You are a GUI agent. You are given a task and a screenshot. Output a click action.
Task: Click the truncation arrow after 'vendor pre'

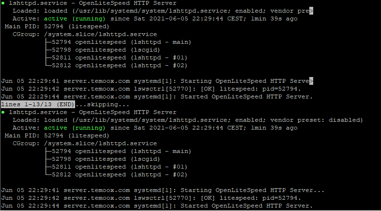(x=311, y=11)
